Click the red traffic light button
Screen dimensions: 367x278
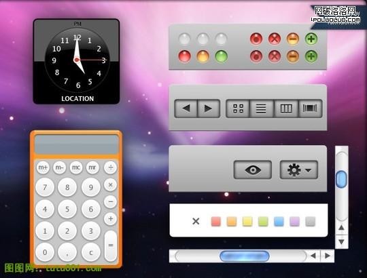tap(185, 57)
